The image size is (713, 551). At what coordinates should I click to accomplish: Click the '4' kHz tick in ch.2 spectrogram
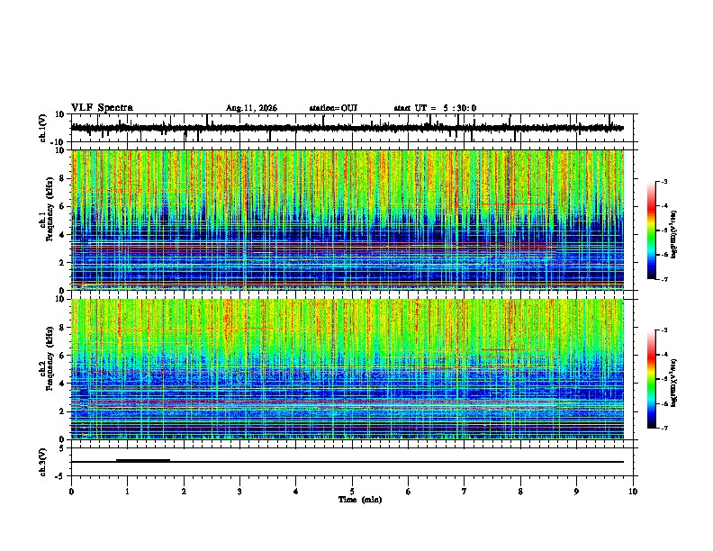63,384
